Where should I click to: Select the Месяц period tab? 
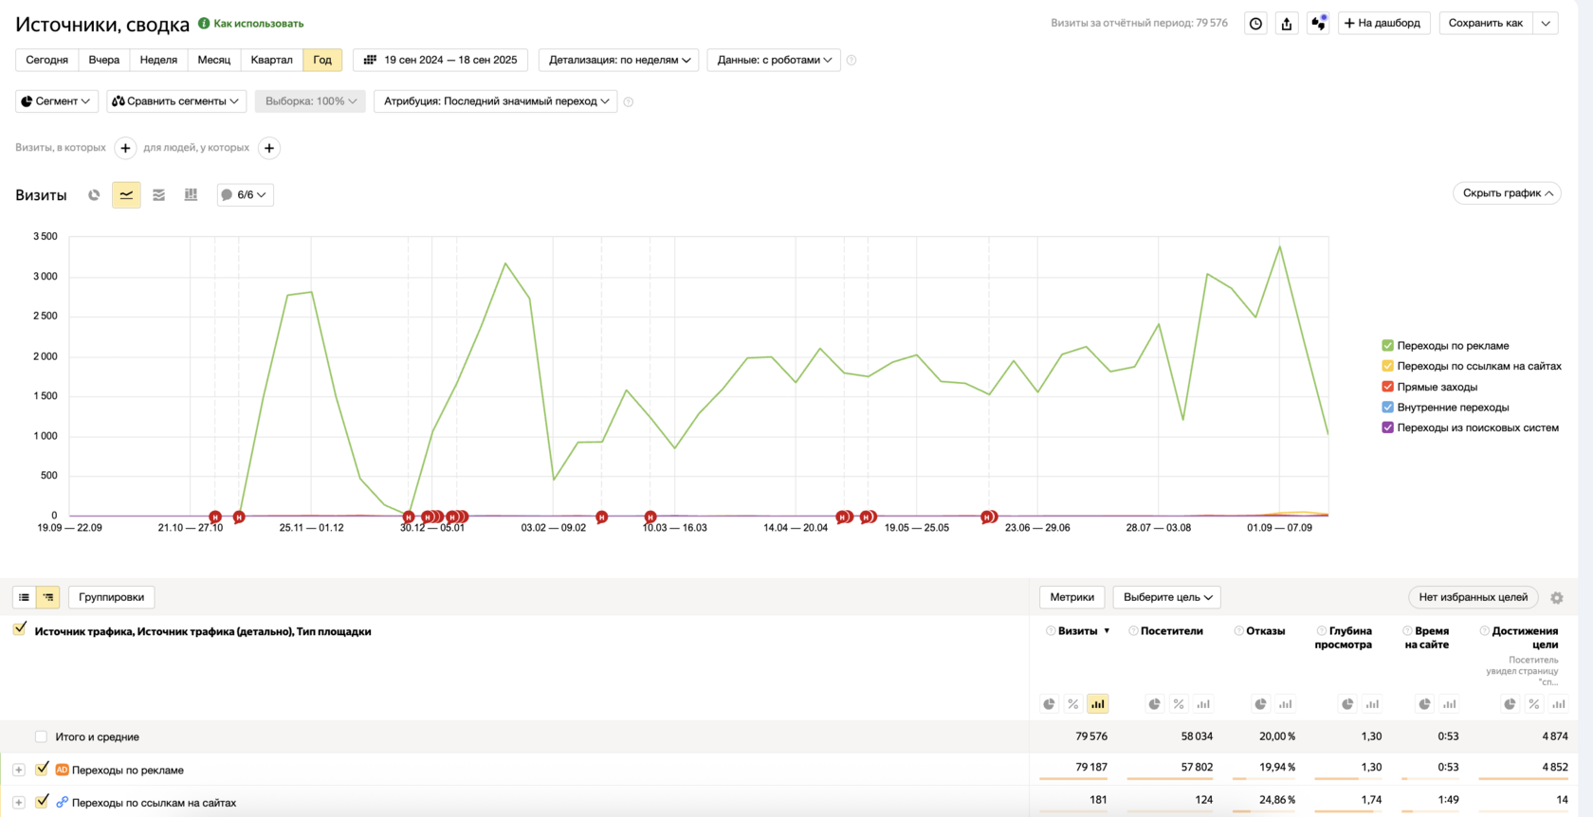tap(214, 60)
